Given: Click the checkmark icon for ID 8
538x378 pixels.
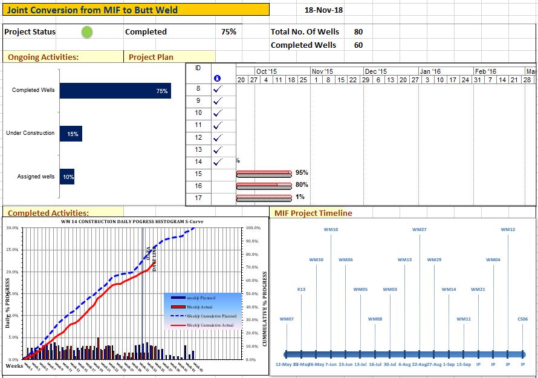Looking at the screenshot, I should tap(218, 89).
